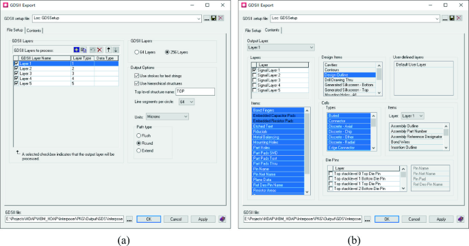This screenshot has height=246, width=469.
Task: Uncheck Signal Layer 1 checkbox
Action: (x=254, y=70)
